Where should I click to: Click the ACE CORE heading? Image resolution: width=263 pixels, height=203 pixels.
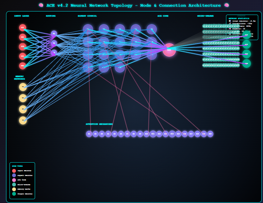[x=163, y=16]
